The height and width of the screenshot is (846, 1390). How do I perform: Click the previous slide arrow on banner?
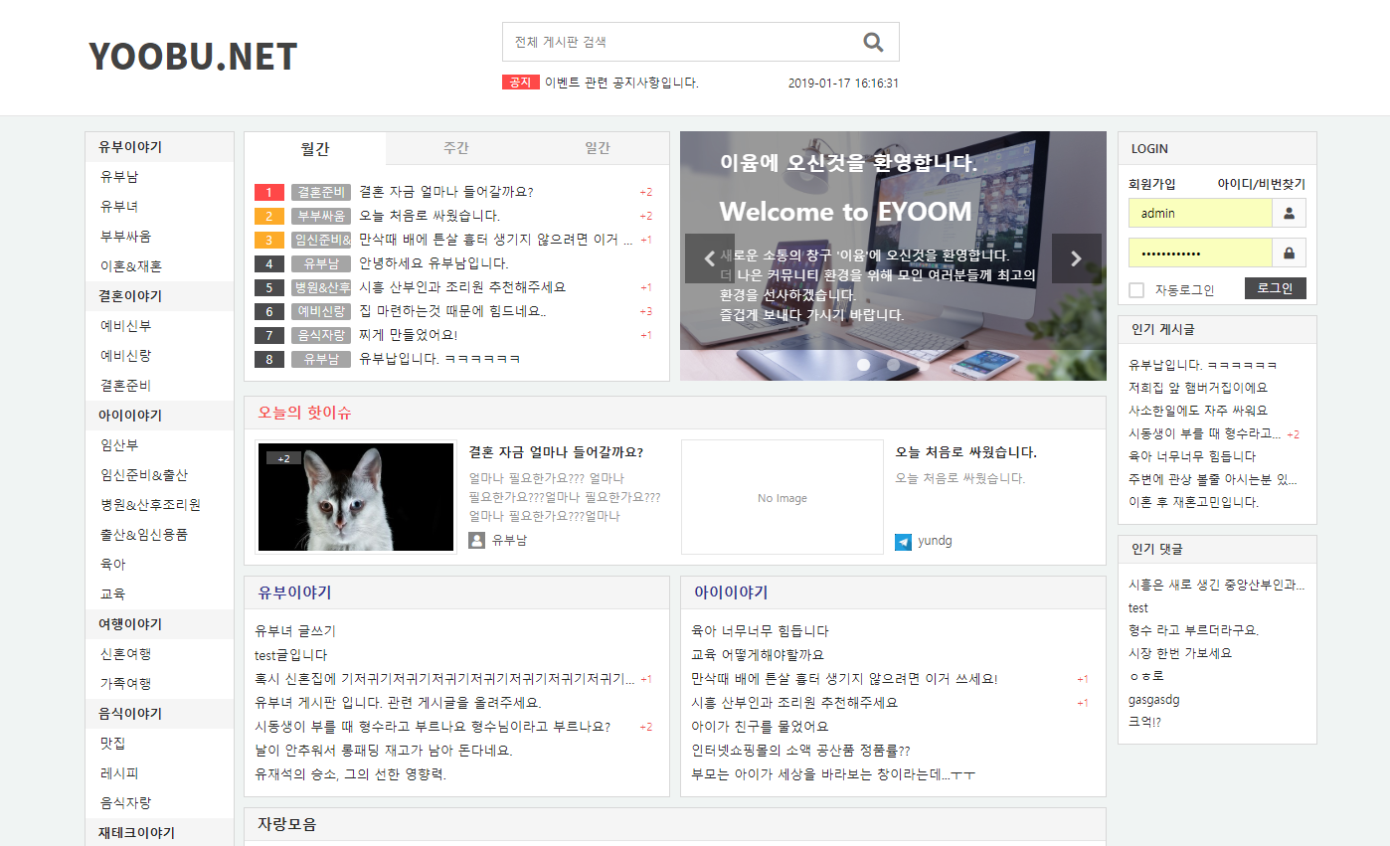[x=709, y=258]
